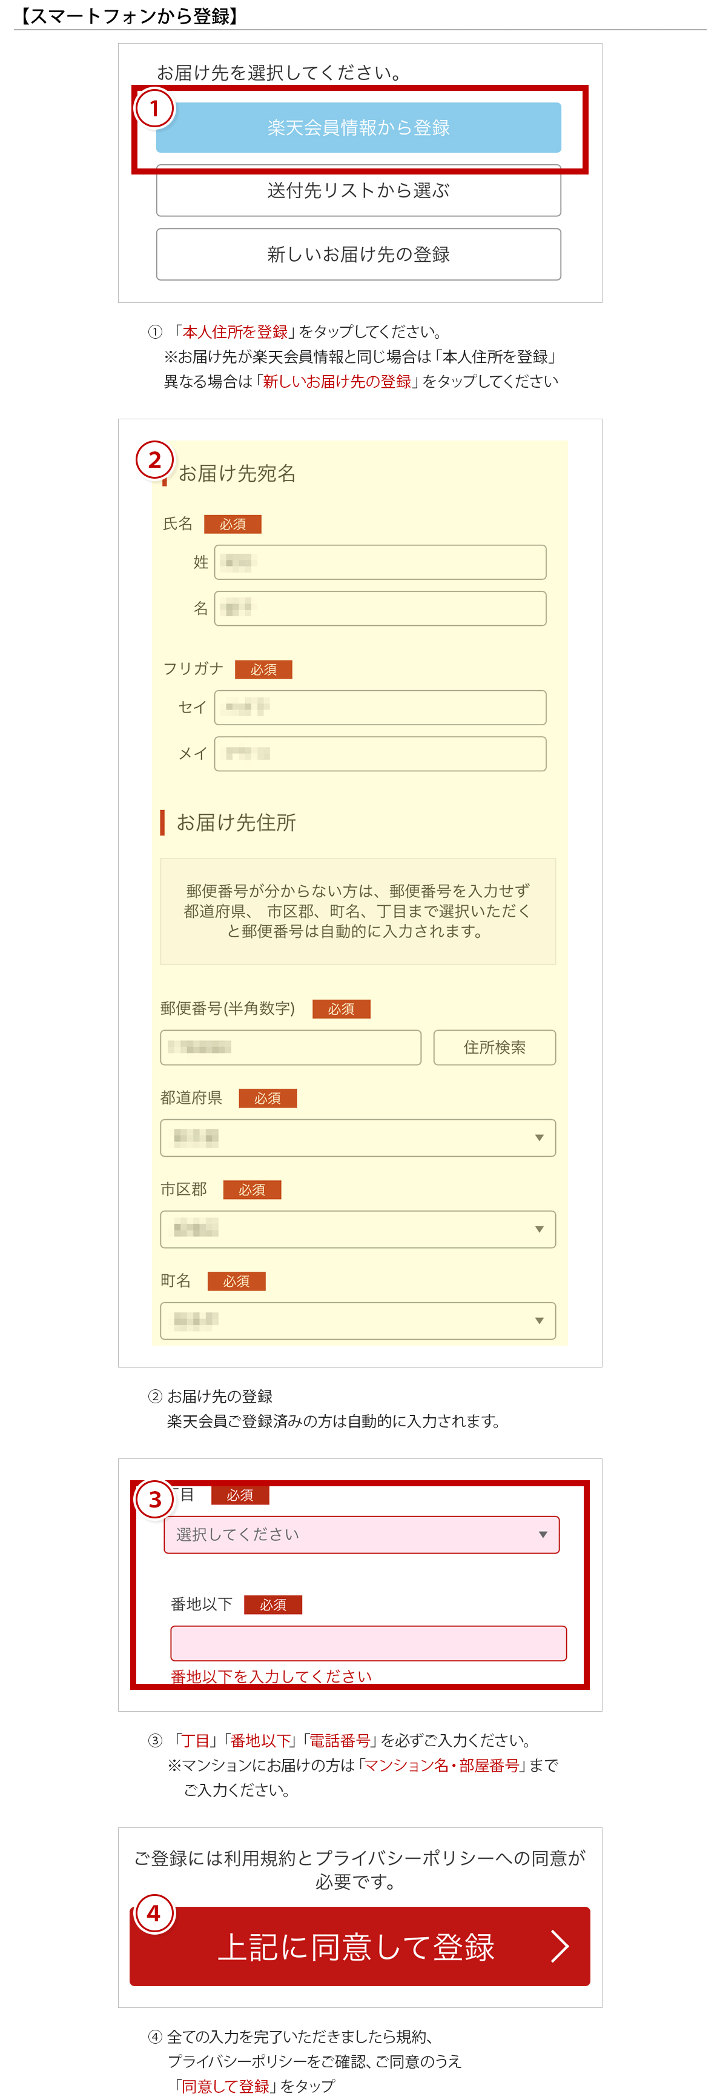Click the 名 given name input field

point(380,608)
